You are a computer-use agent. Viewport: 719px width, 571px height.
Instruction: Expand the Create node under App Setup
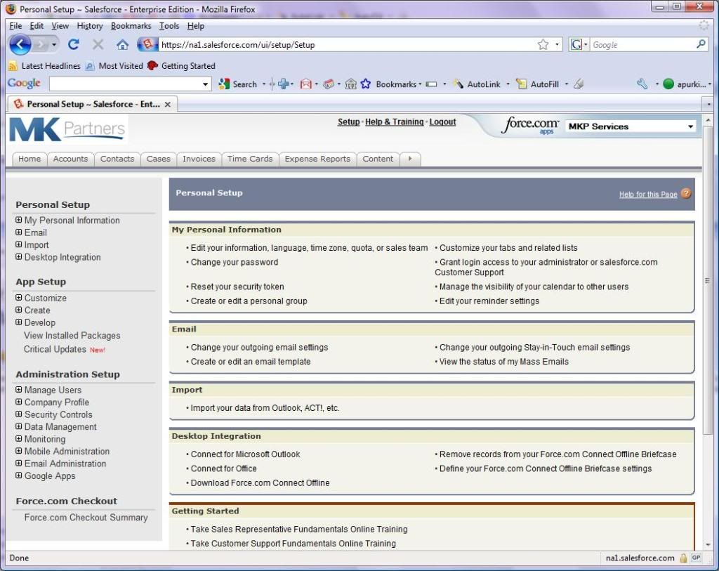19,310
